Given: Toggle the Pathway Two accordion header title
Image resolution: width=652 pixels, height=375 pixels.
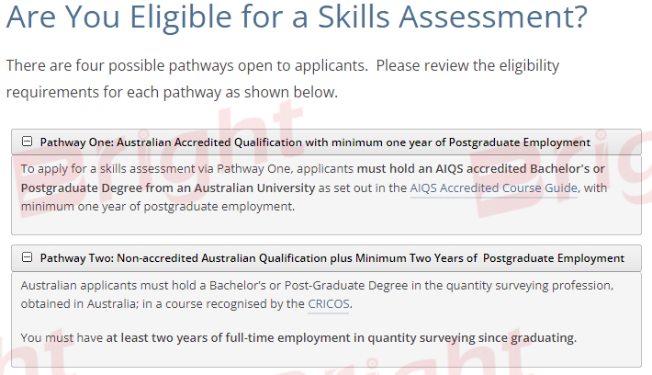Looking at the screenshot, I should (x=332, y=258).
